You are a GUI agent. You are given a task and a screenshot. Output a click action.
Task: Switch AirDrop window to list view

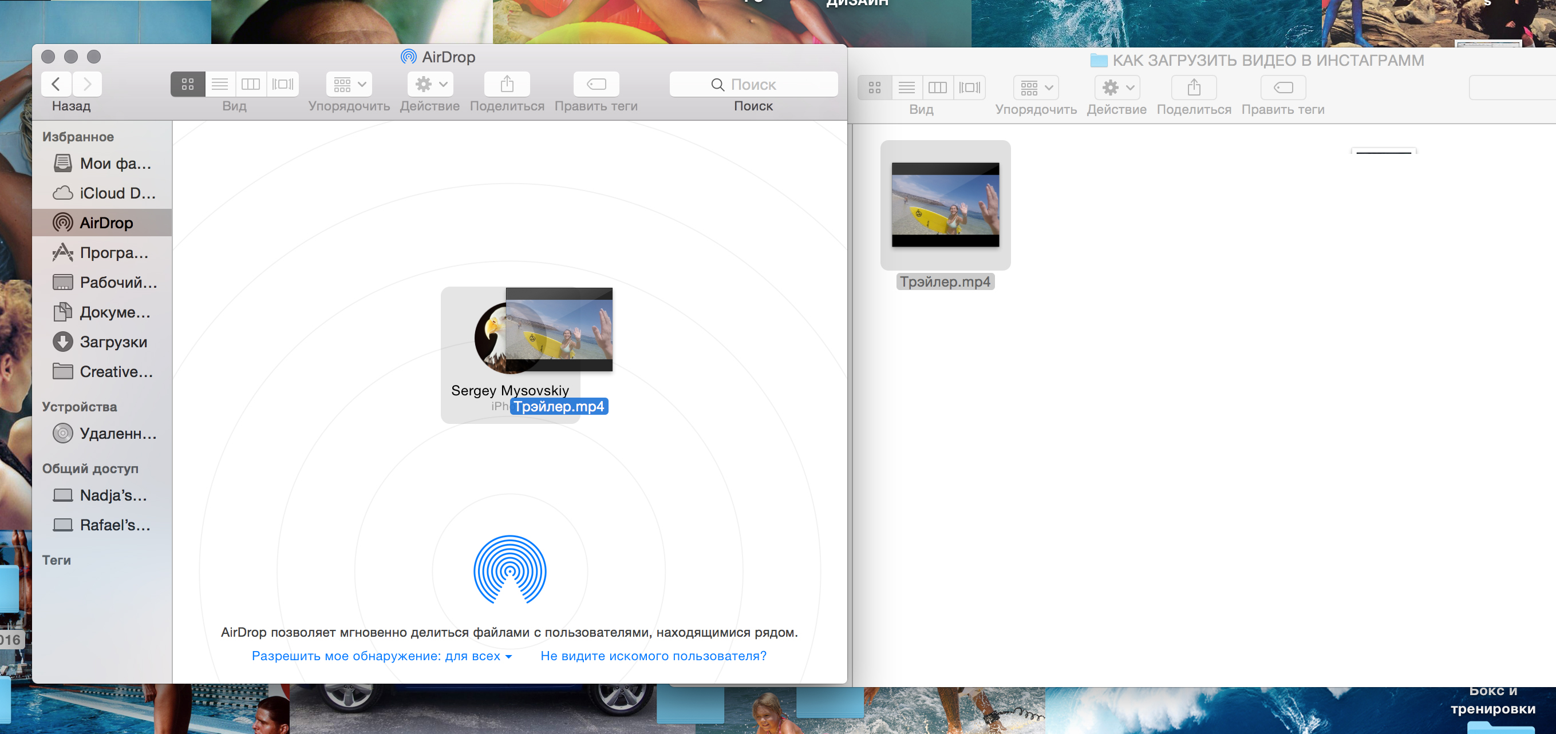[220, 84]
